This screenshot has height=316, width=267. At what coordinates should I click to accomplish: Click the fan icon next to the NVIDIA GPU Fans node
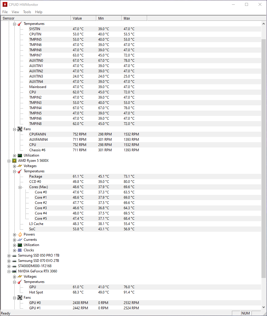pos(20,298)
